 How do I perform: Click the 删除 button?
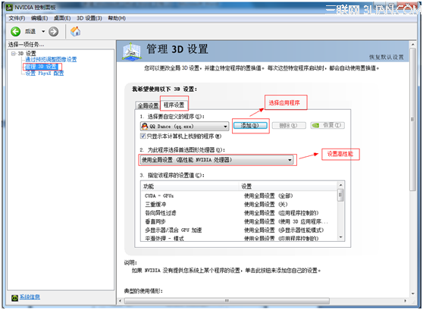(289, 126)
